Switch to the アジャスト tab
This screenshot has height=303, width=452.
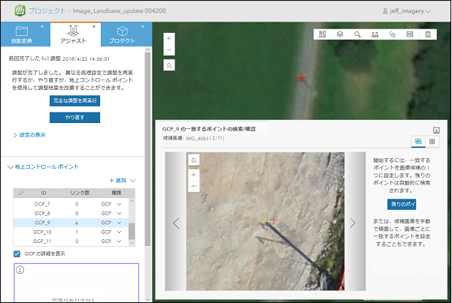[75, 34]
